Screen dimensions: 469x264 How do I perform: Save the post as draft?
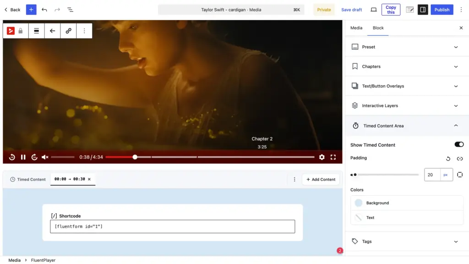click(351, 10)
